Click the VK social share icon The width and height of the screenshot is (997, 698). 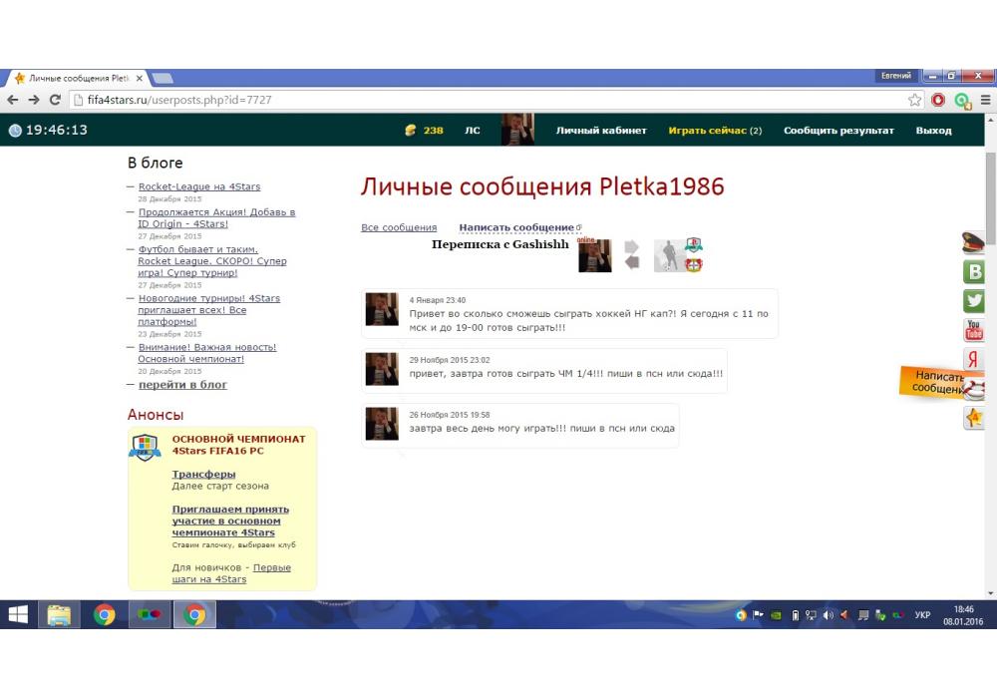(x=975, y=271)
